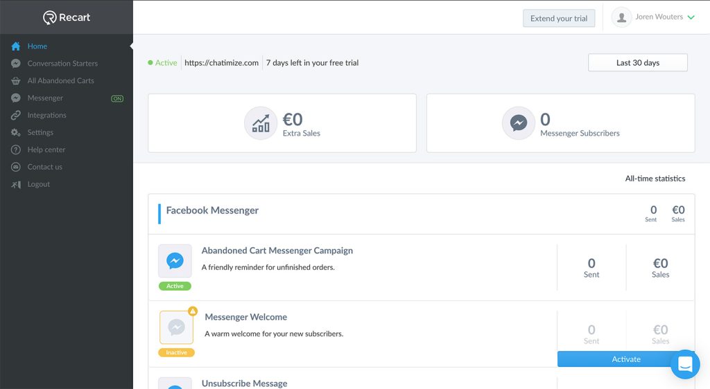The height and width of the screenshot is (389, 710).
Task: Click the Recart logo
Action: (67, 17)
